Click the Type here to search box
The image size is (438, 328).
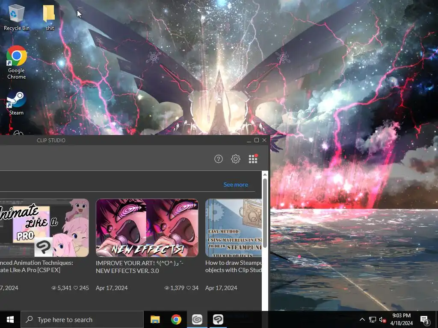(82, 319)
